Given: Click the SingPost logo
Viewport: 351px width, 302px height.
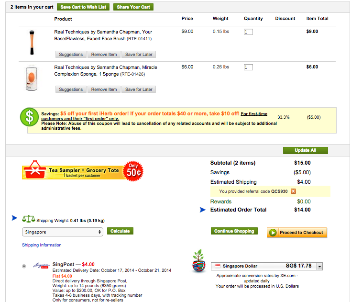Looking at the screenshot, I should 42,266.
